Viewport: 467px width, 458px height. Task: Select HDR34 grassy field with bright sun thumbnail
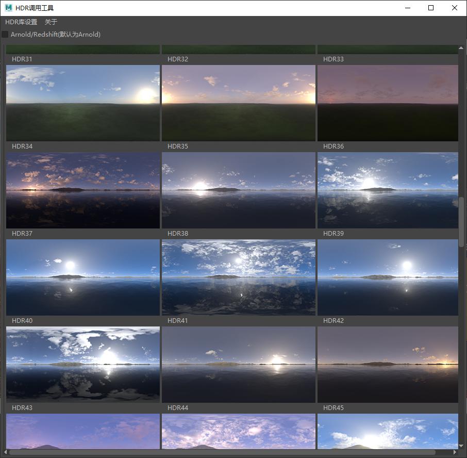pos(83,103)
